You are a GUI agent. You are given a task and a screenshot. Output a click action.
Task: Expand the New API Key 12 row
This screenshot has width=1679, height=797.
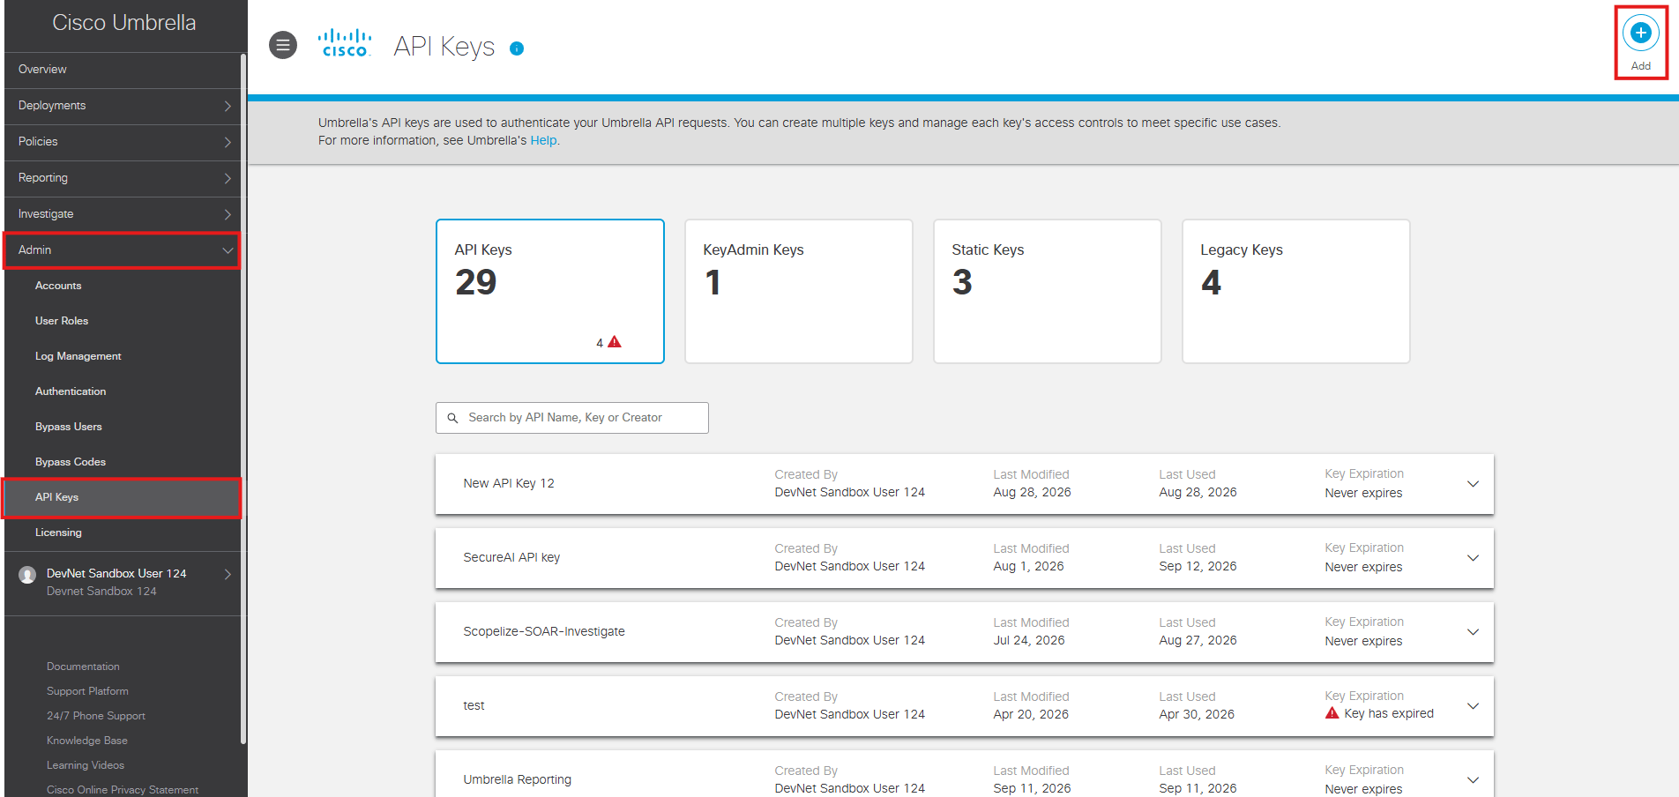tap(1473, 484)
